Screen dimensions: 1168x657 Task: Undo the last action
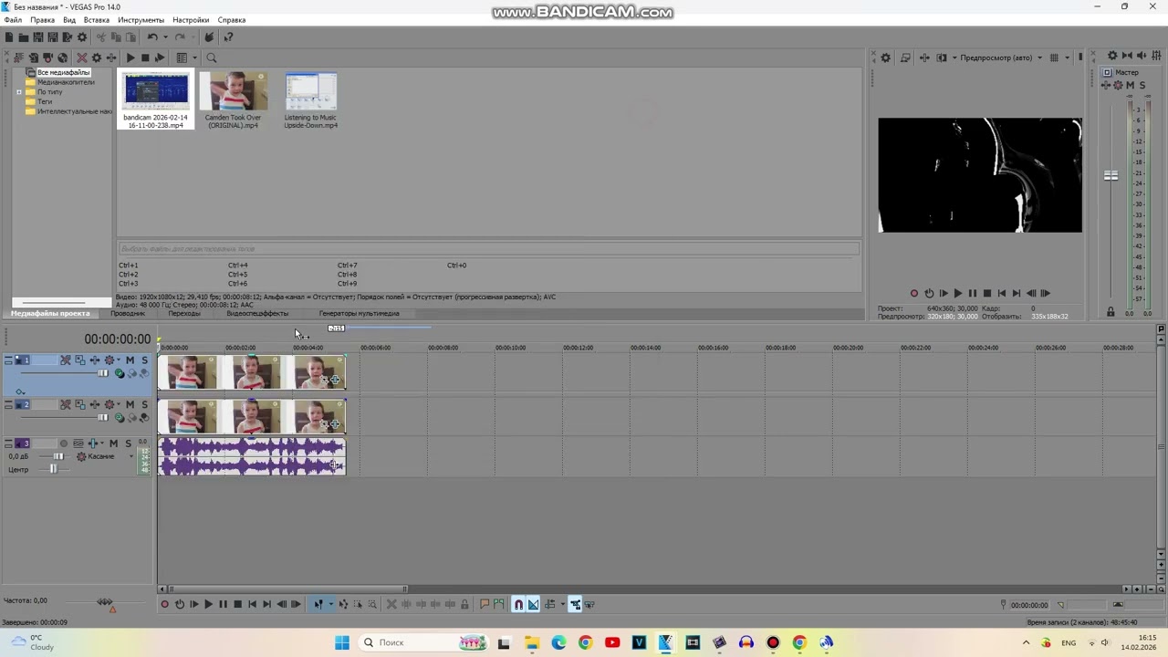click(152, 36)
